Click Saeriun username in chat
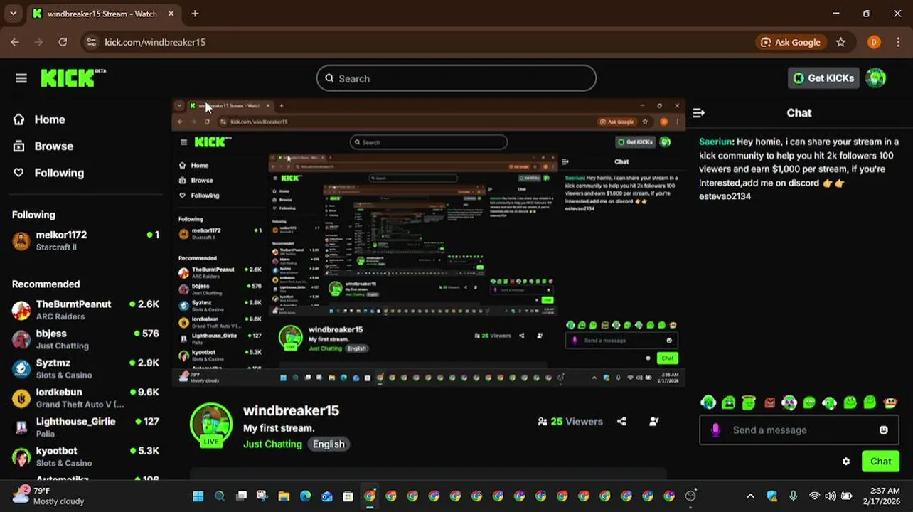Image resolution: width=913 pixels, height=512 pixels. 715,142
